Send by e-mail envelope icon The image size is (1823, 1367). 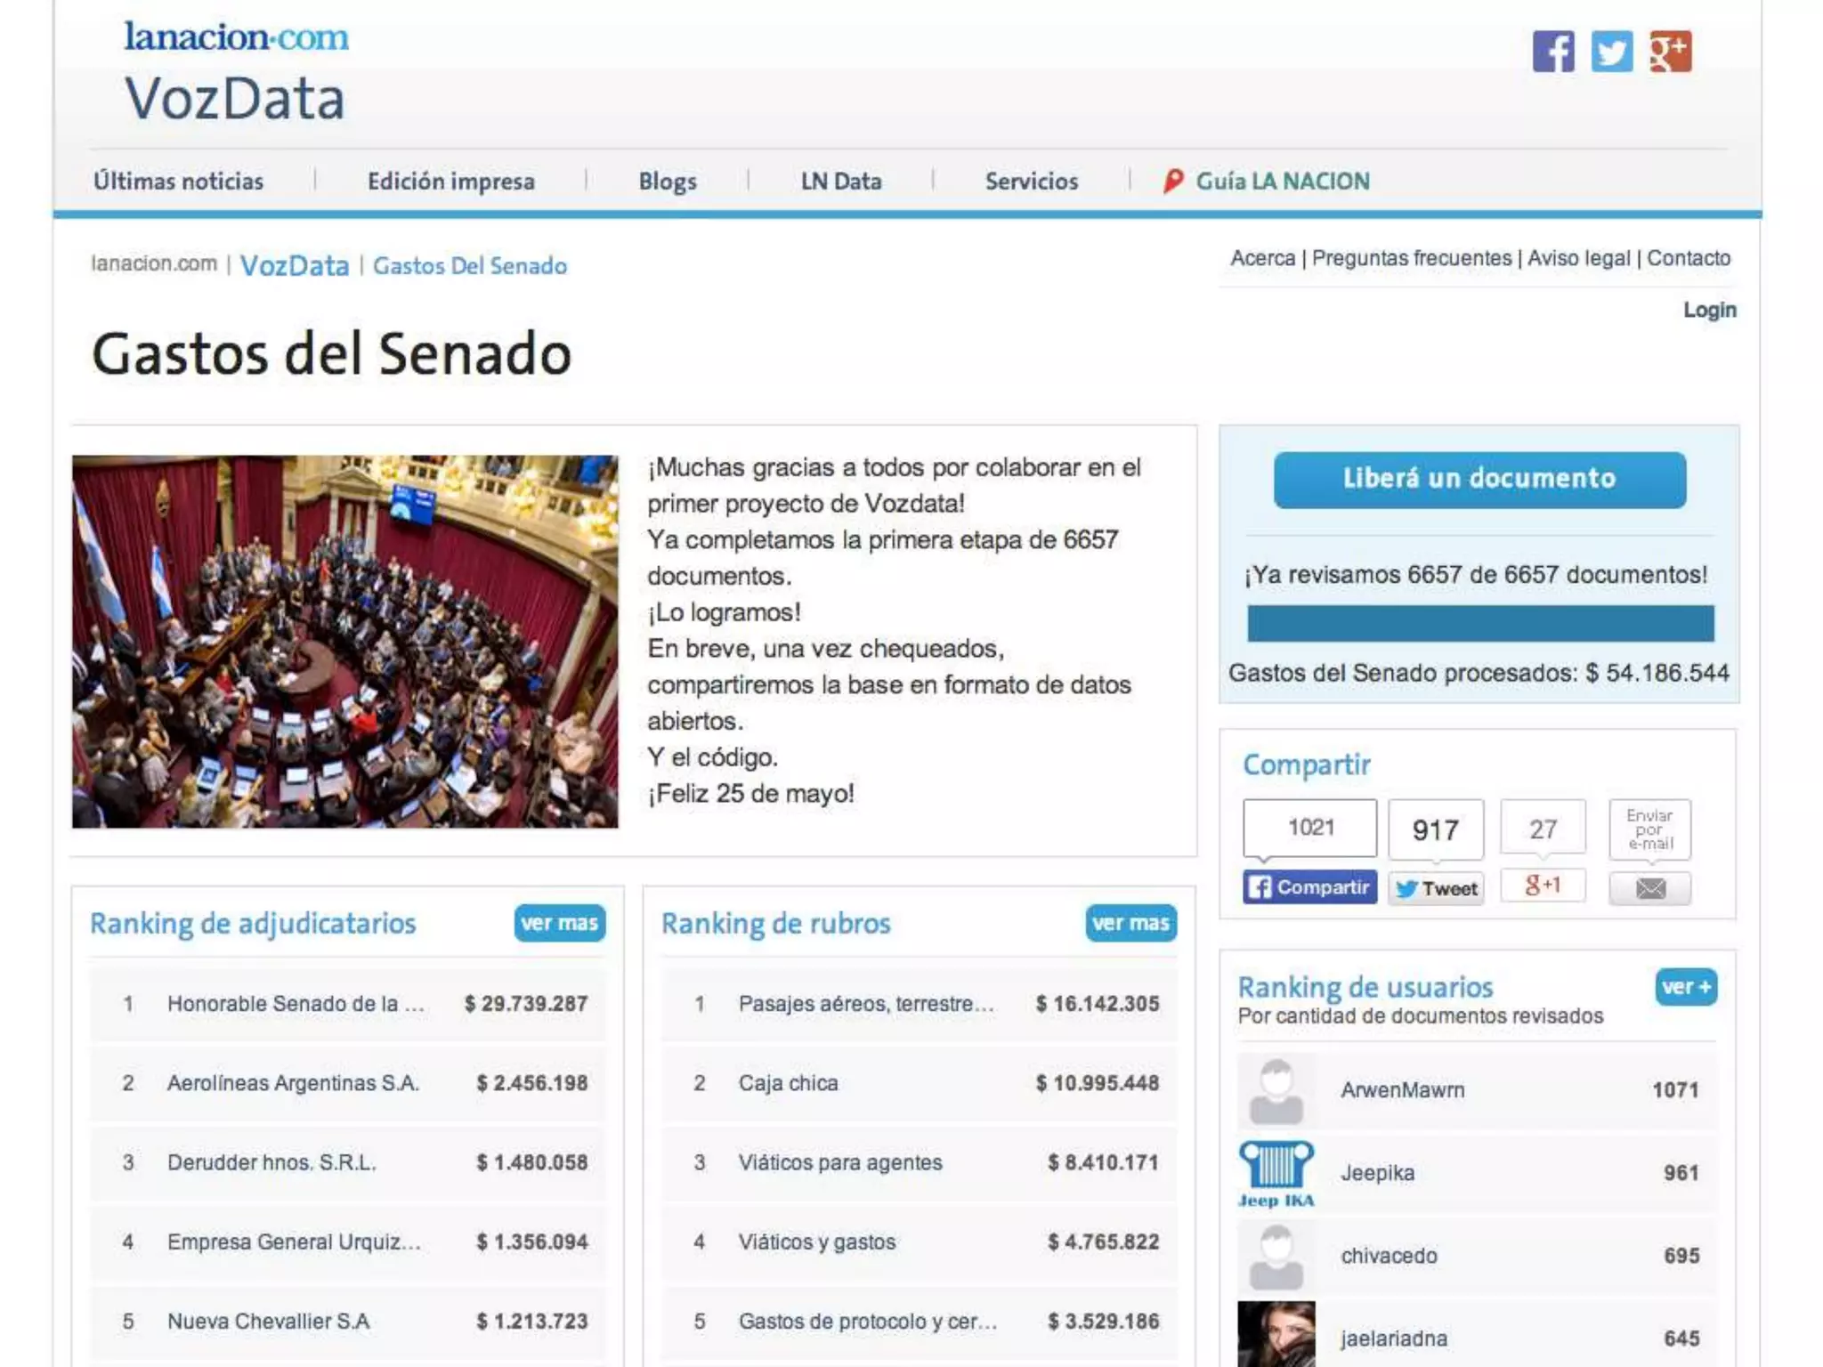coord(1649,888)
